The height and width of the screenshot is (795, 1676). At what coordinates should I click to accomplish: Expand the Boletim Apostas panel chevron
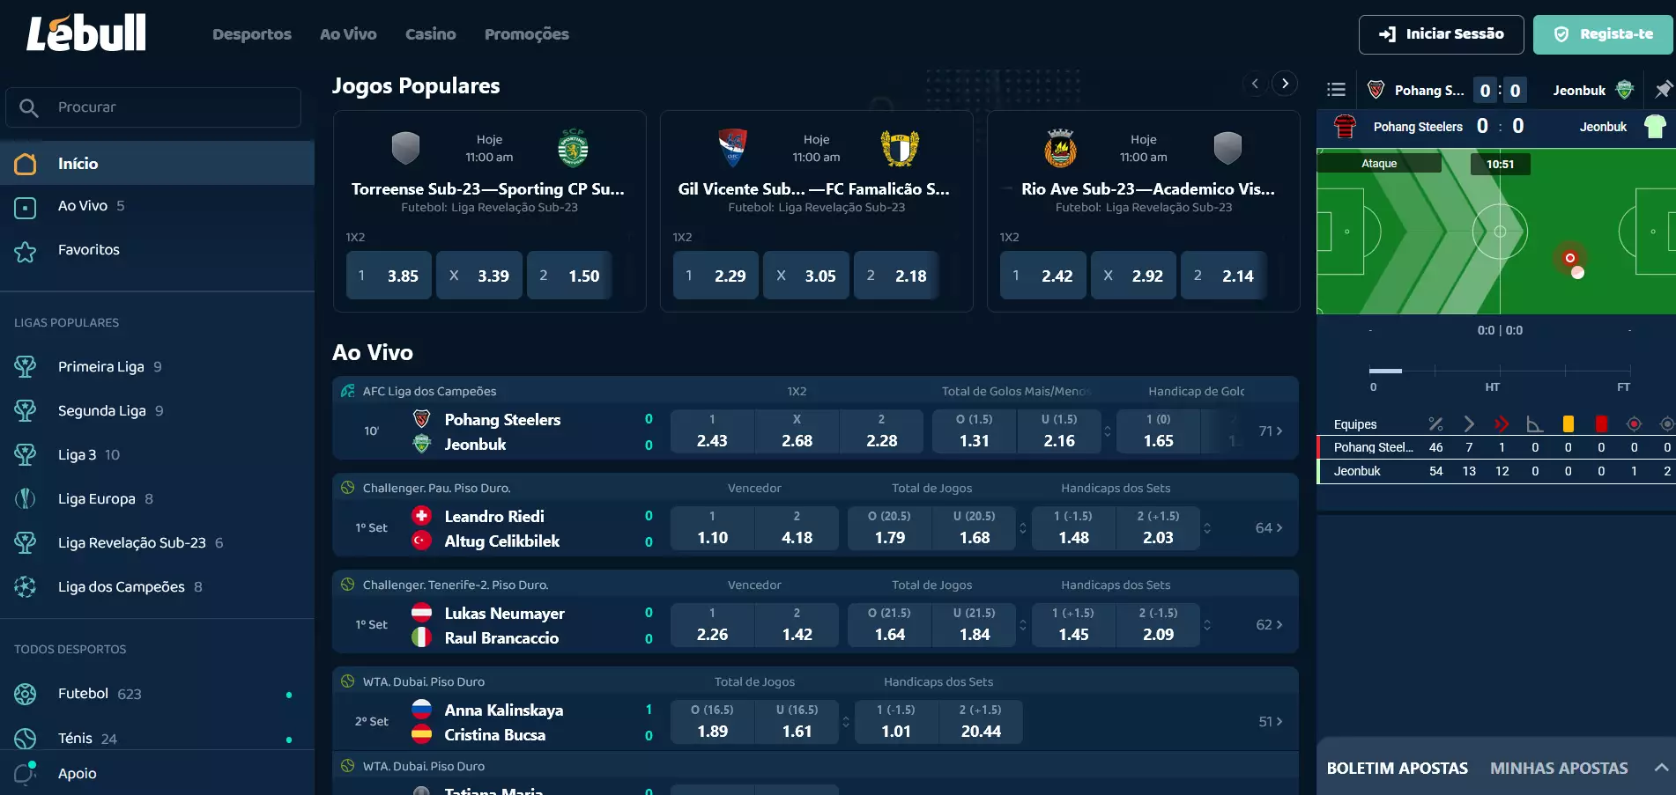[x=1661, y=768]
